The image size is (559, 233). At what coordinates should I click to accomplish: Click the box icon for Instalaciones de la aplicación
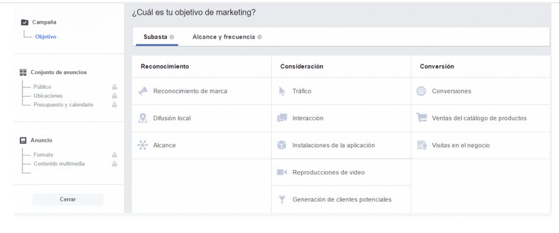[x=282, y=145]
